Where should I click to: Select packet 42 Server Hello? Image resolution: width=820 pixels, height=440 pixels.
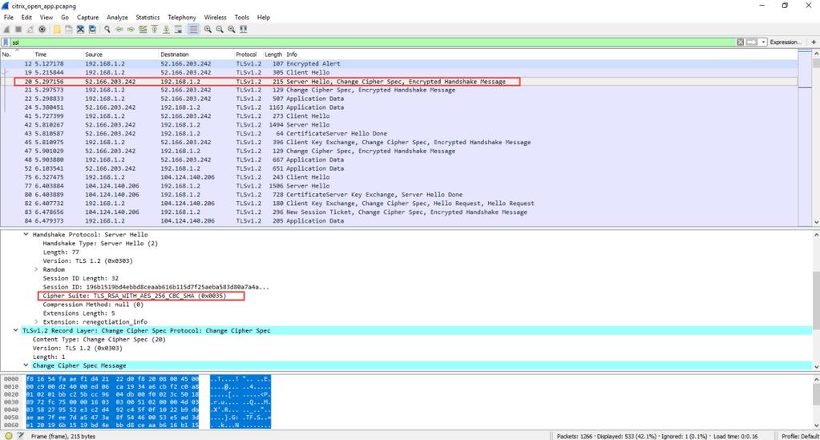point(399,125)
